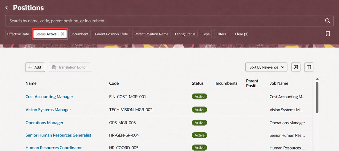Image resolution: width=339 pixels, height=151 pixels.
Task: Open the Translation Editor
Action: [70, 67]
